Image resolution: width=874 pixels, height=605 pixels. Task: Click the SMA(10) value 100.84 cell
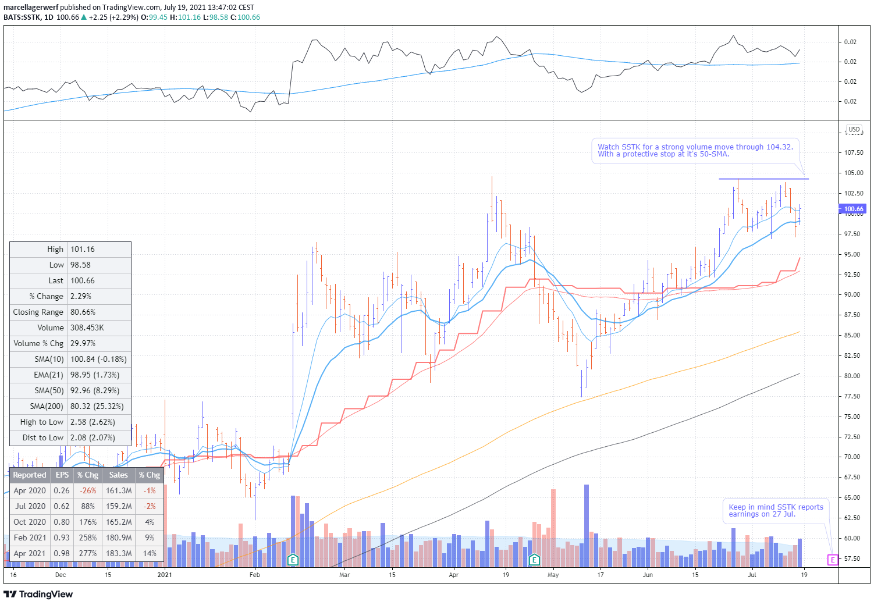(100, 359)
